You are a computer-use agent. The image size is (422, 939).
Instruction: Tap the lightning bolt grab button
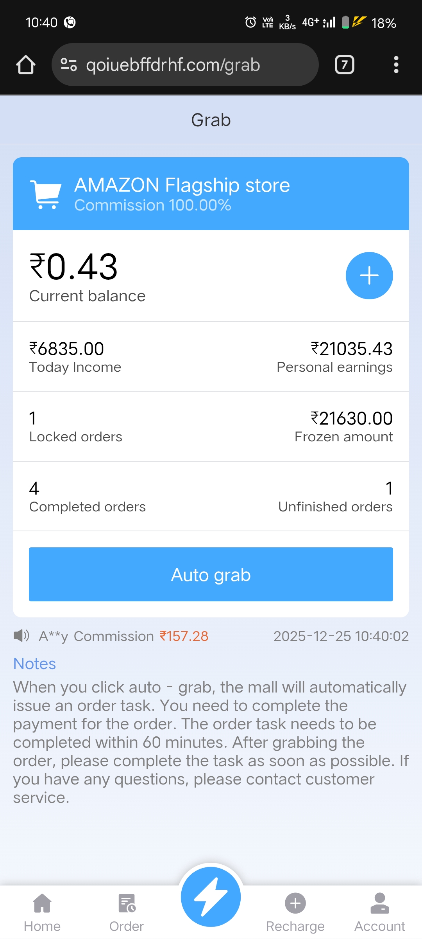pyautogui.click(x=211, y=897)
